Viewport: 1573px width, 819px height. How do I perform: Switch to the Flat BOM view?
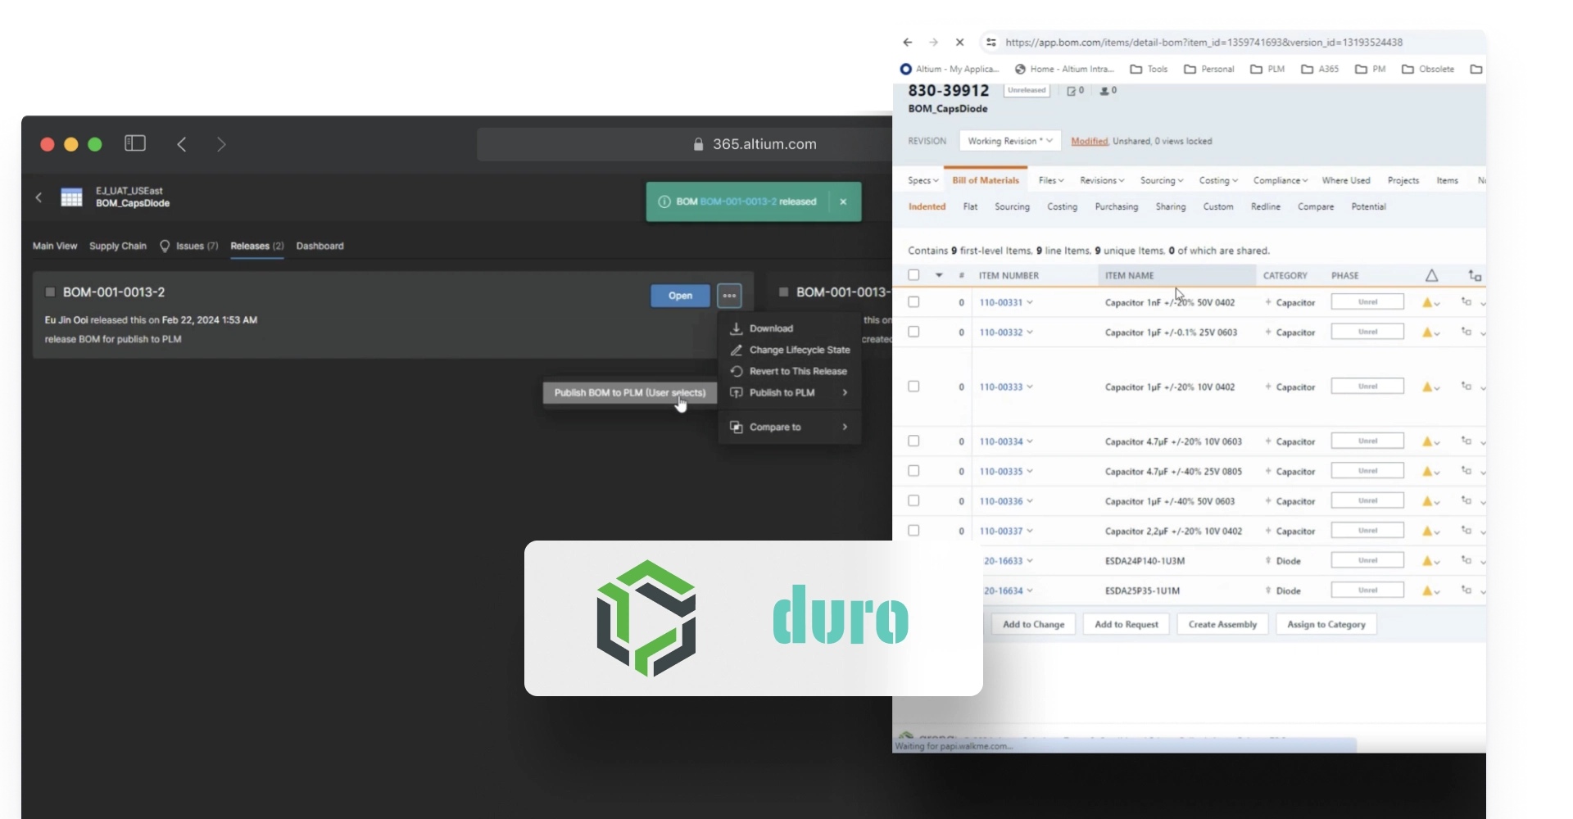click(970, 206)
